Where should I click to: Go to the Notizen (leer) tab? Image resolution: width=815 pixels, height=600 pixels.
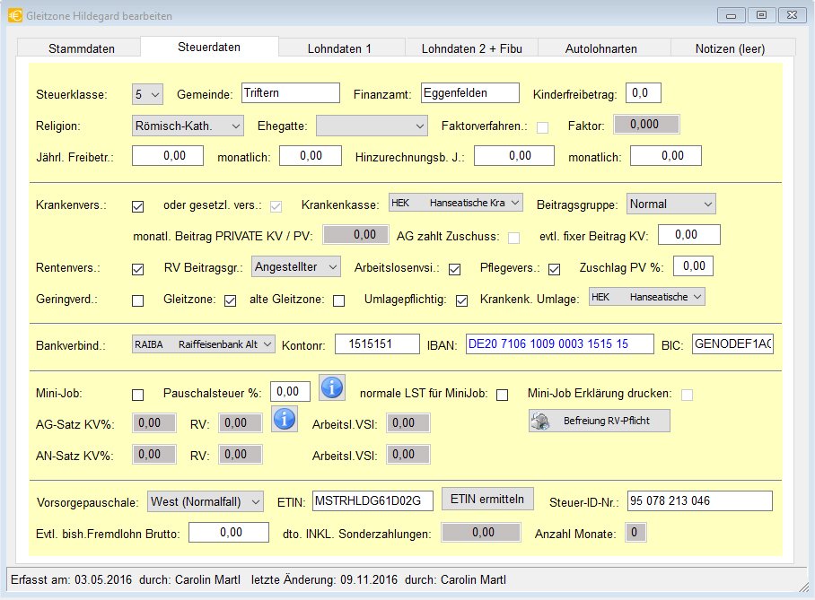pos(729,48)
